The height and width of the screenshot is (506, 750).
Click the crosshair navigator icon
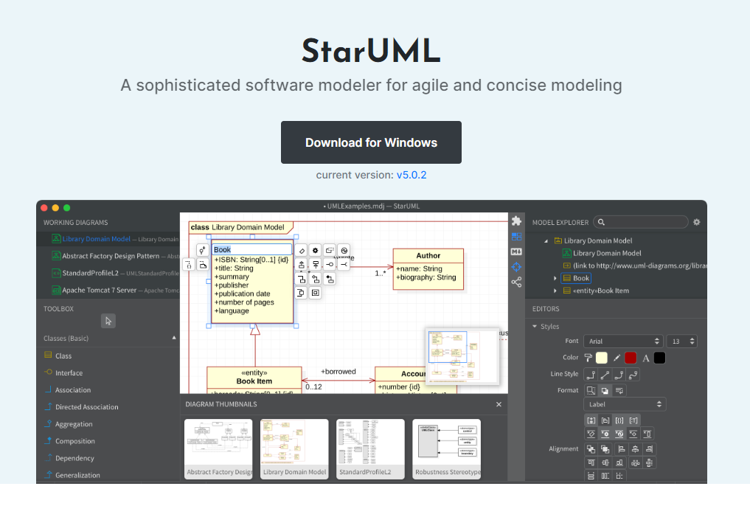[516, 267]
